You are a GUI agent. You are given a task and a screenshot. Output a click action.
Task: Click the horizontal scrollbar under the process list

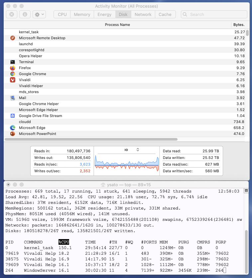click(91, 139)
